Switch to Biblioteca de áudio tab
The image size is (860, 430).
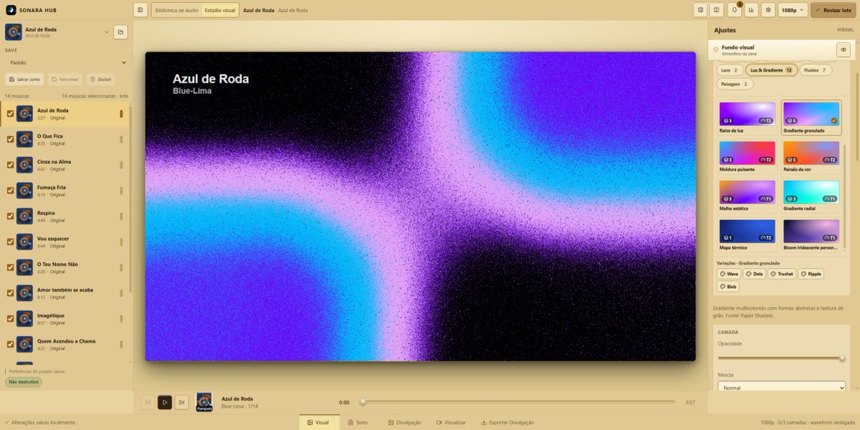(176, 10)
